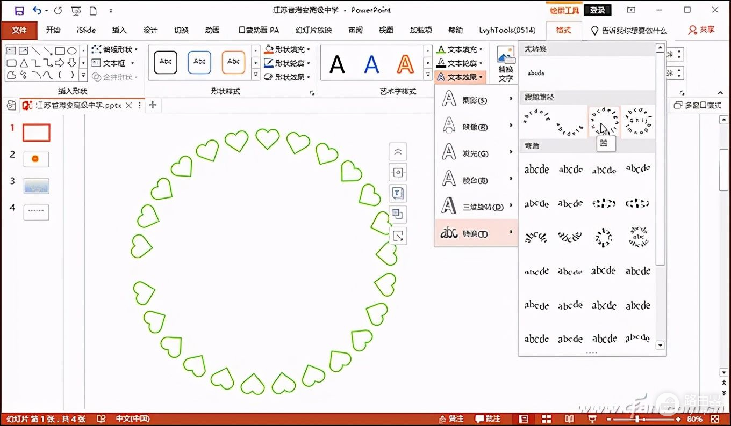731x426 pixels.
Task: Open the 文件 File tab
Action: (19, 30)
